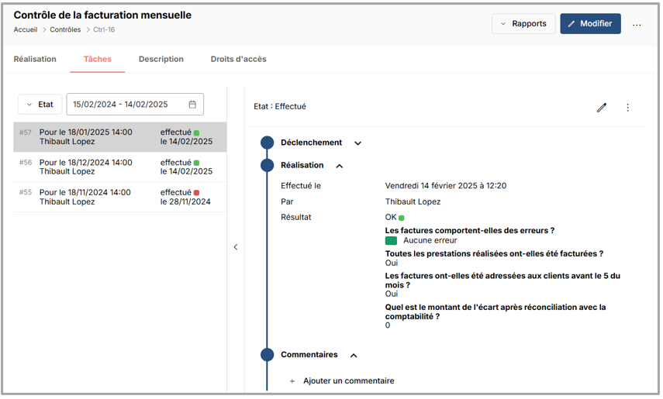Click the calendar icon in date range field

(192, 105)
